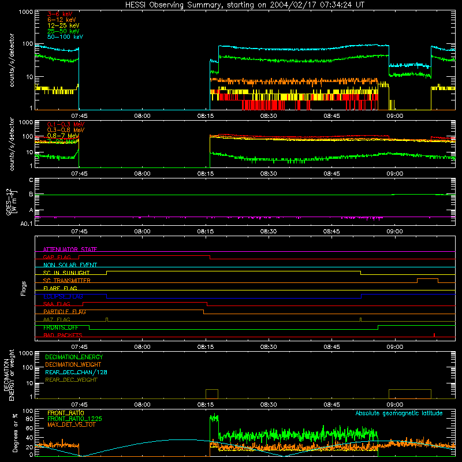Select the DECIMATION ENERGY or weight axis title
Image resolution: width=462 pixels, height=462 pixels.
[x=9, y=375]
